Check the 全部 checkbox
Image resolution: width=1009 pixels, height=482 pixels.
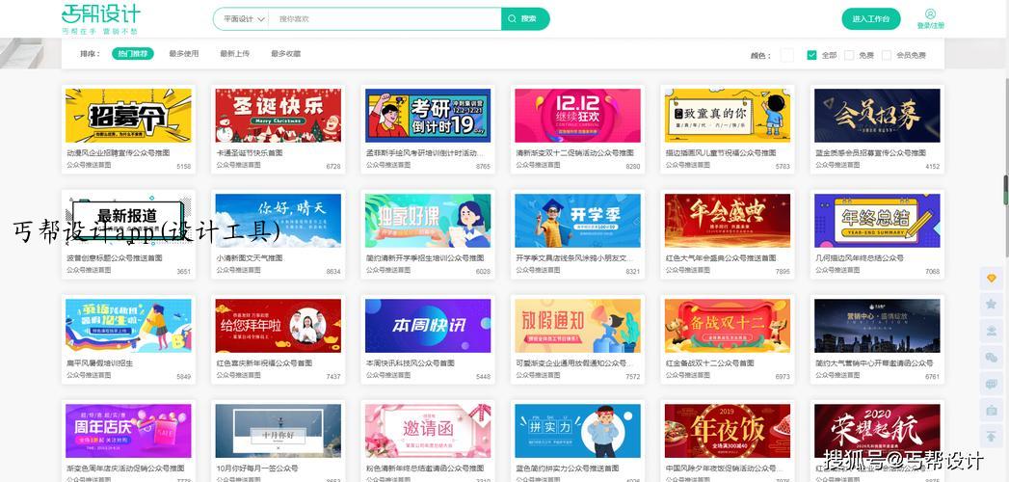tap(811, 55)
